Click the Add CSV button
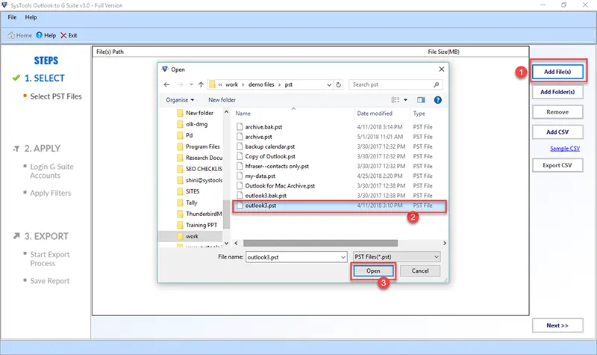The width and height of the screenshot is (597, 355). pos(557,132)
